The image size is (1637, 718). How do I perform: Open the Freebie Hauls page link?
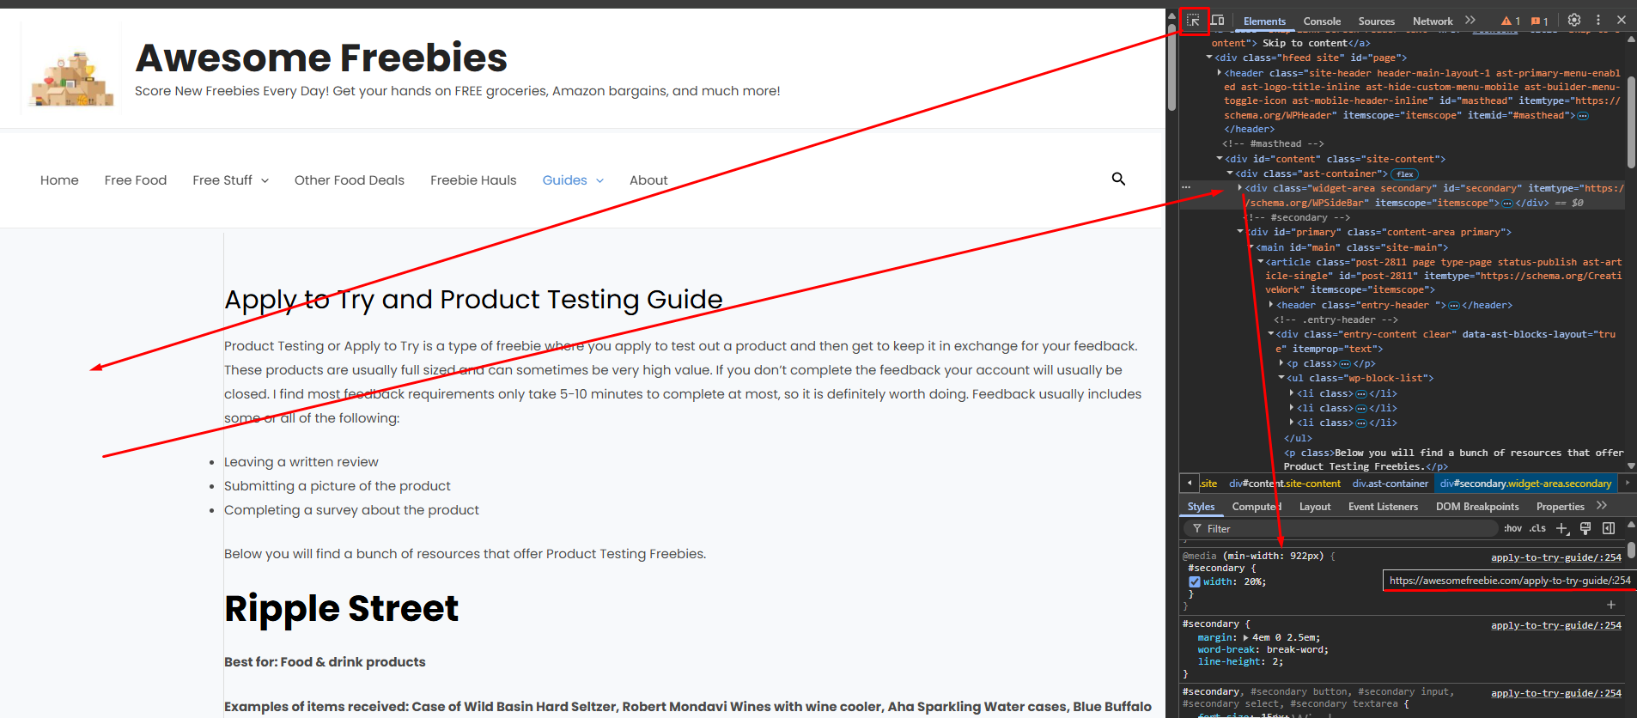473,180
